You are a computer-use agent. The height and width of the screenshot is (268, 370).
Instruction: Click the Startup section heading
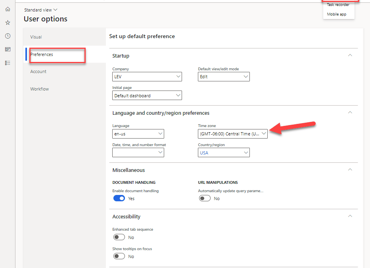click(121, 56)
